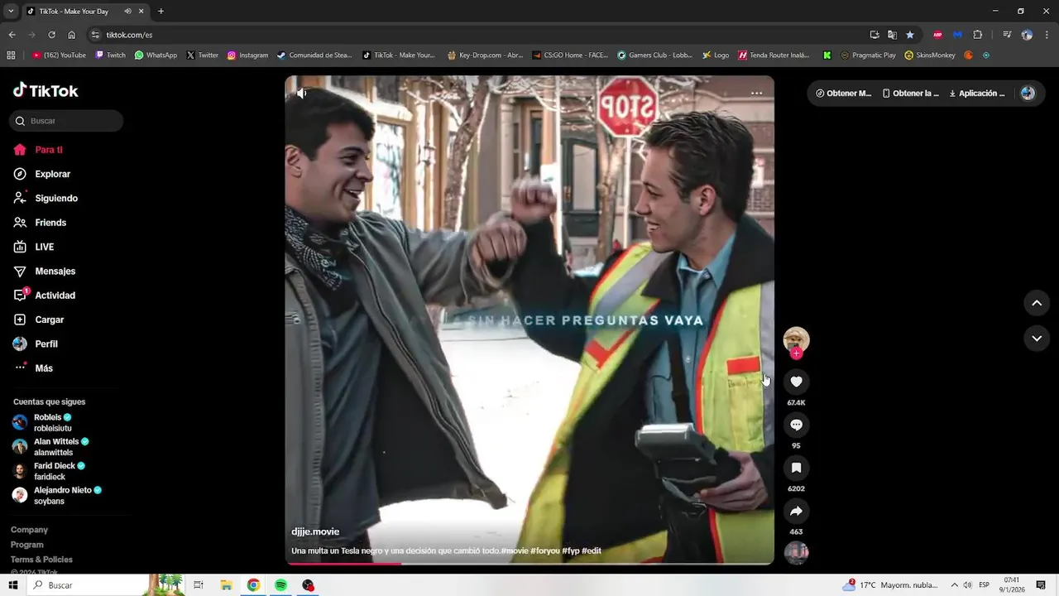Open video comments

pos(796,425)
